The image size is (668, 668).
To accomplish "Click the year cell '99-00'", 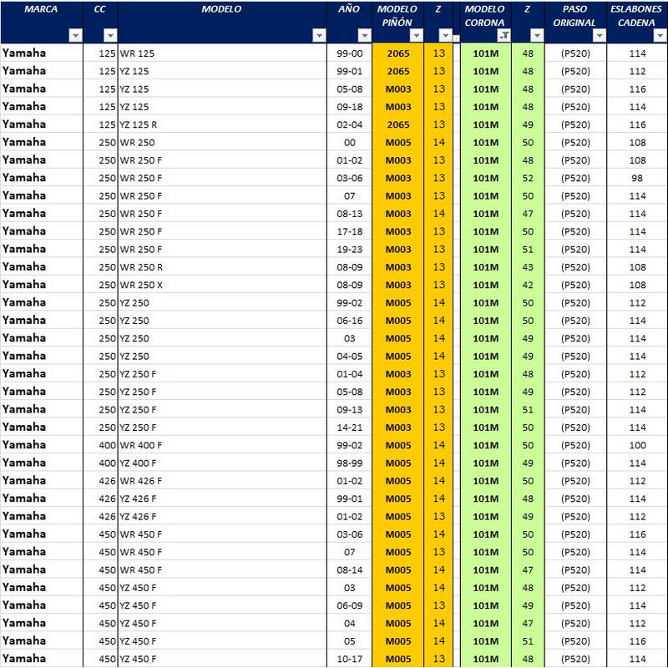I will tap(349, 53).
